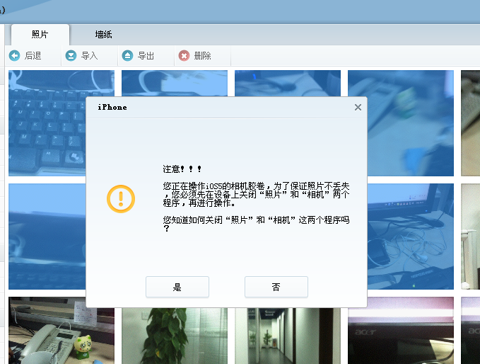Select the Acer monitor photo thumbnail
Image resolution: width=480 pixels, height=364 pixels.
coord(401,331)
